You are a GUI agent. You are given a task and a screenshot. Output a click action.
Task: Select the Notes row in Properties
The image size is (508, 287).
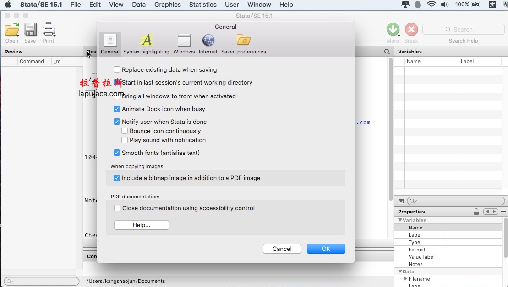coord(448,264)
